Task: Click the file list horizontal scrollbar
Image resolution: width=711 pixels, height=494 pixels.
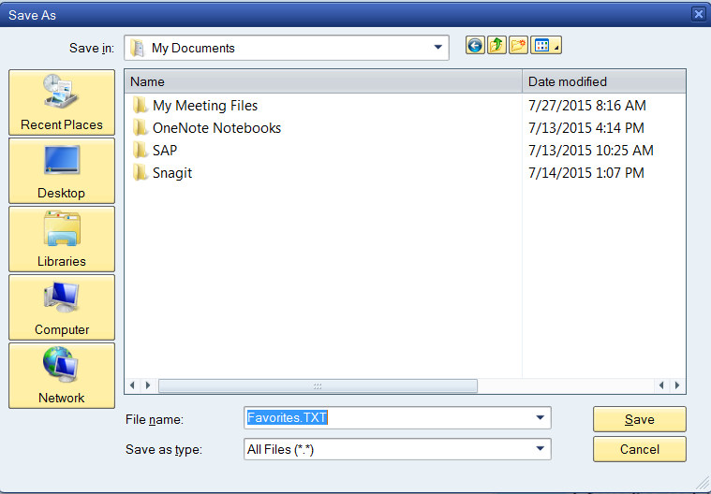Action: tap(318, 385)
